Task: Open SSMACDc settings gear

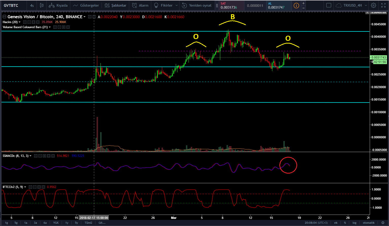Action: point(40,156)
